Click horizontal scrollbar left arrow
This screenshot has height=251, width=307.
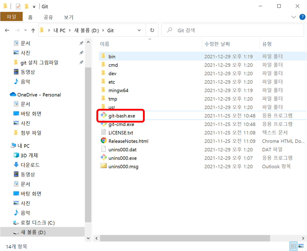[97, 238]
